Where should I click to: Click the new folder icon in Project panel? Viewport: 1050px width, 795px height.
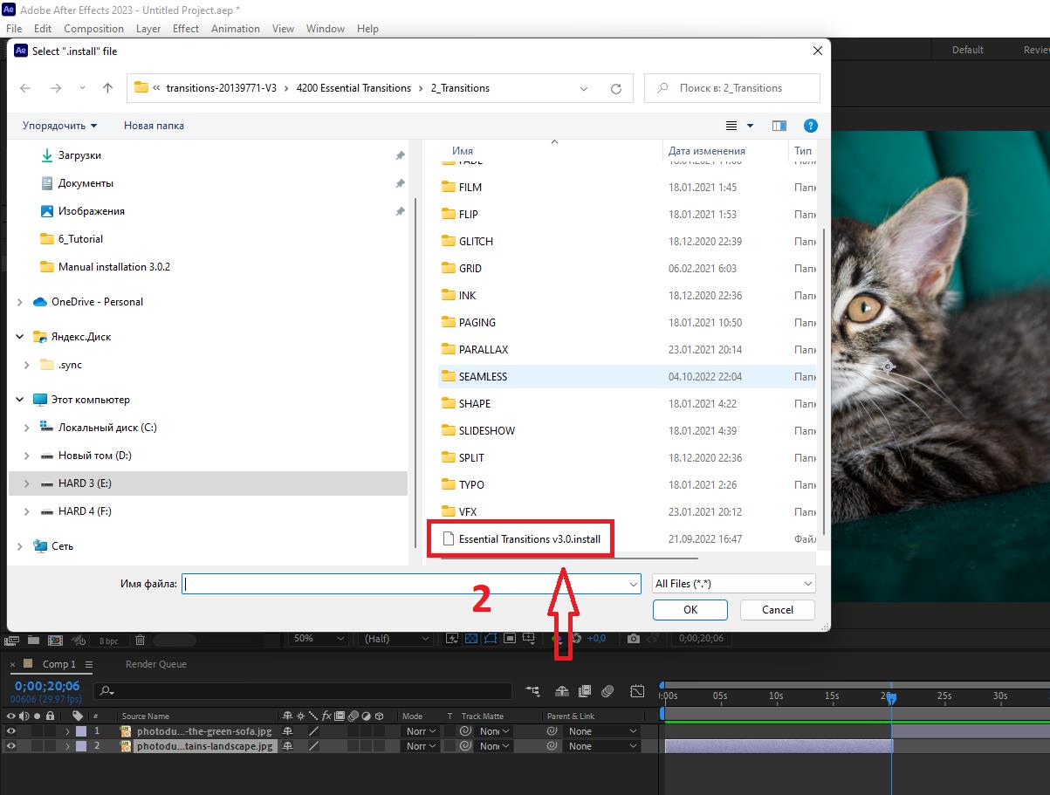point(33,640)
